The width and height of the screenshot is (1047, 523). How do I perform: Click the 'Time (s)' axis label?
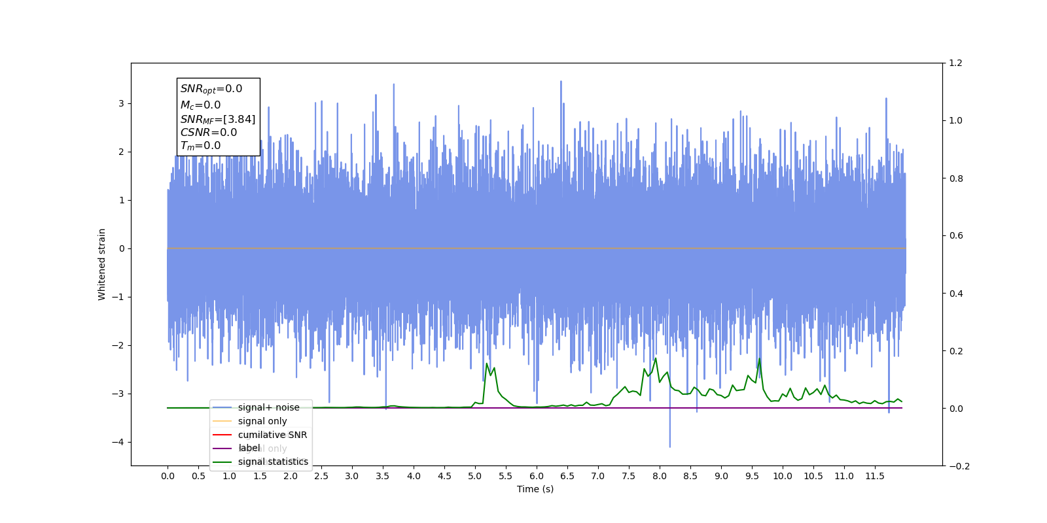[535, 489]
